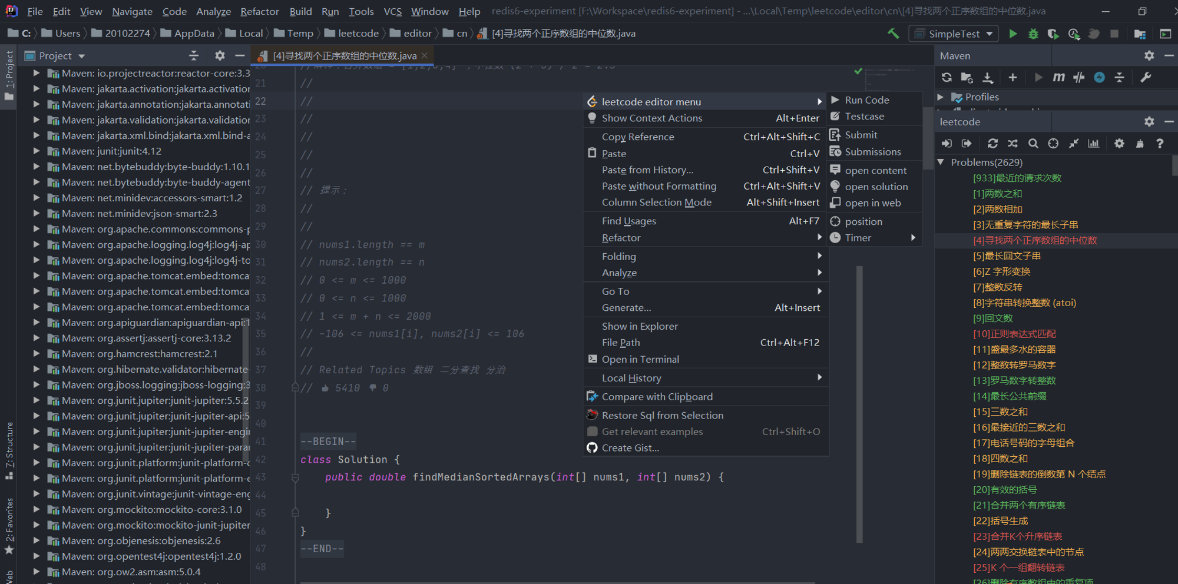Hide the leetcode tool window

[1169, 121]
